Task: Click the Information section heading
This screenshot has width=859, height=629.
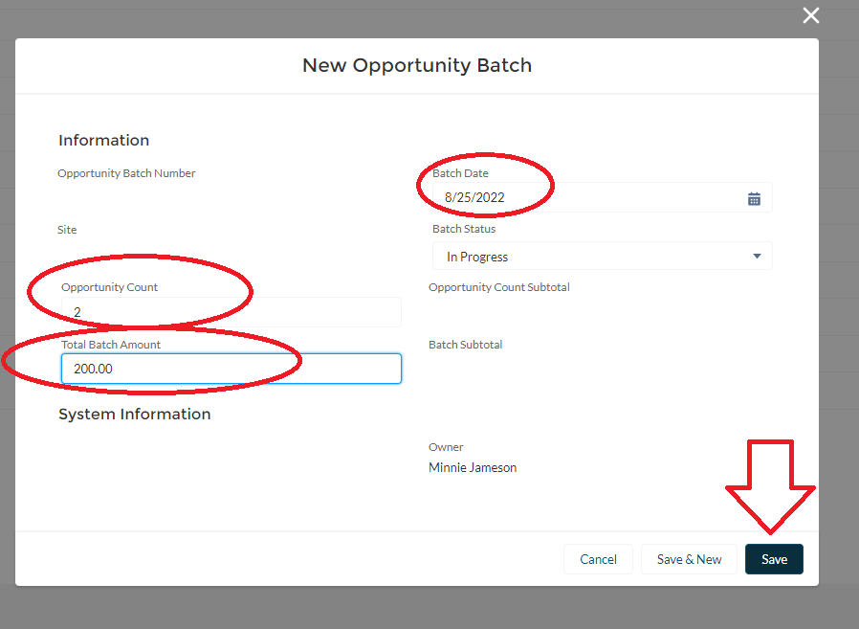Action: coord(103,141)
